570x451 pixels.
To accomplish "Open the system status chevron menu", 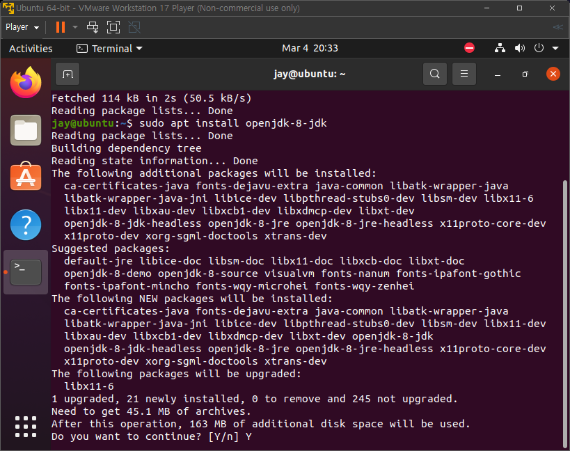I will click(553, 48).
